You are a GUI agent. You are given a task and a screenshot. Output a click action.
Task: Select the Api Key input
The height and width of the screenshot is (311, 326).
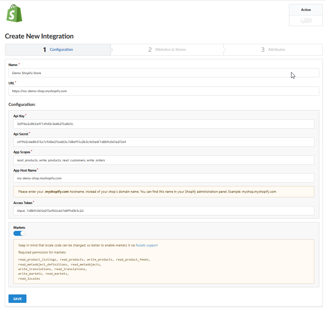pos(164,124)
